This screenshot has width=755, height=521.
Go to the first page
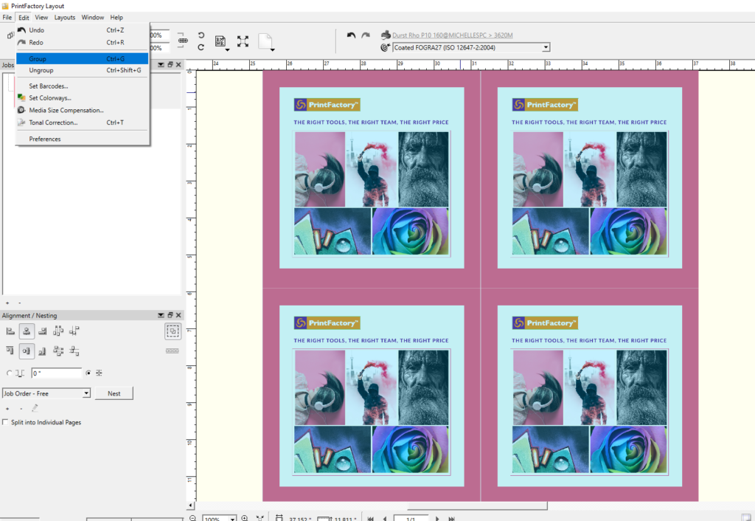pos(370,519)
